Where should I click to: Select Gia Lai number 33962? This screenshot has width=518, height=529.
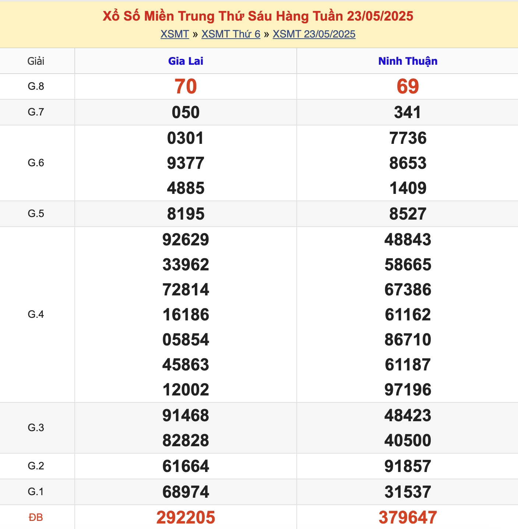tap(186, 264)
